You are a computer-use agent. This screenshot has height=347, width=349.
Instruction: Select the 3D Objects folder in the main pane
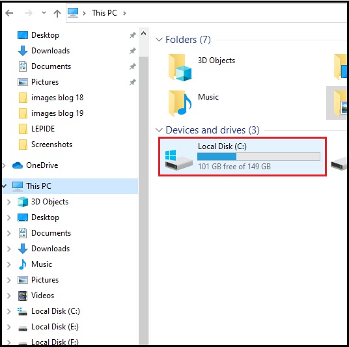202,67
